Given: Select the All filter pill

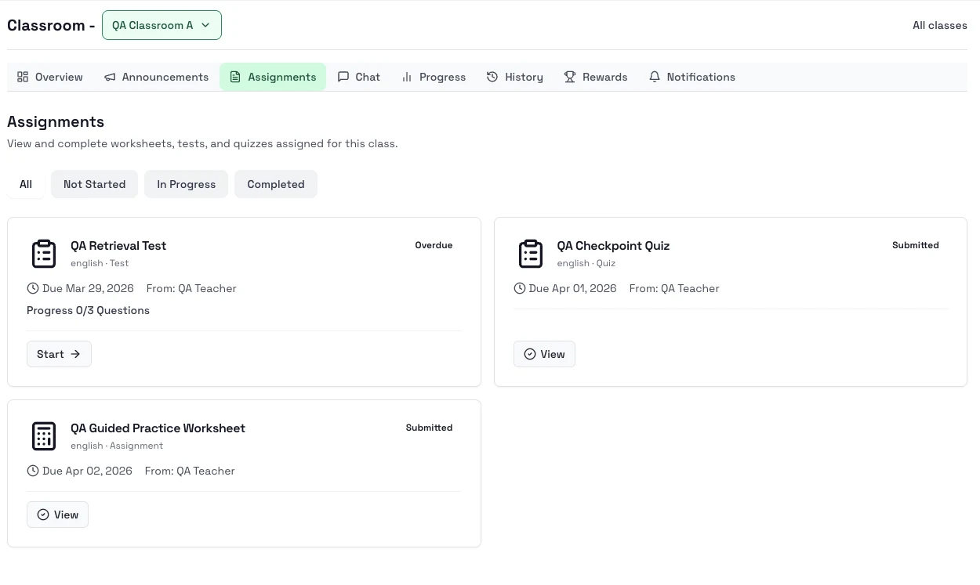Looking at the screenshot, I should [26, 184].
